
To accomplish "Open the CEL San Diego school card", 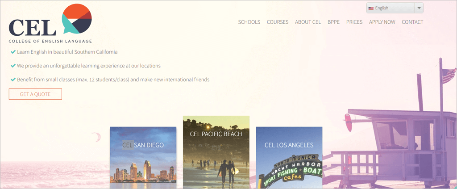I will [x=143, y=156].
